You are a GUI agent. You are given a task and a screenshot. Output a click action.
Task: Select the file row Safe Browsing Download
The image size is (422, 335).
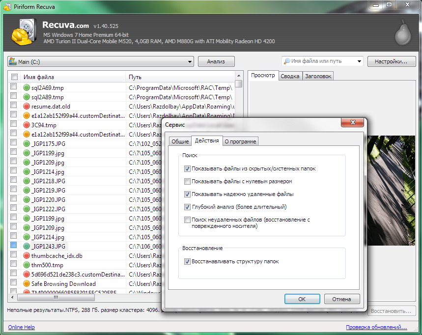[85, 283]
